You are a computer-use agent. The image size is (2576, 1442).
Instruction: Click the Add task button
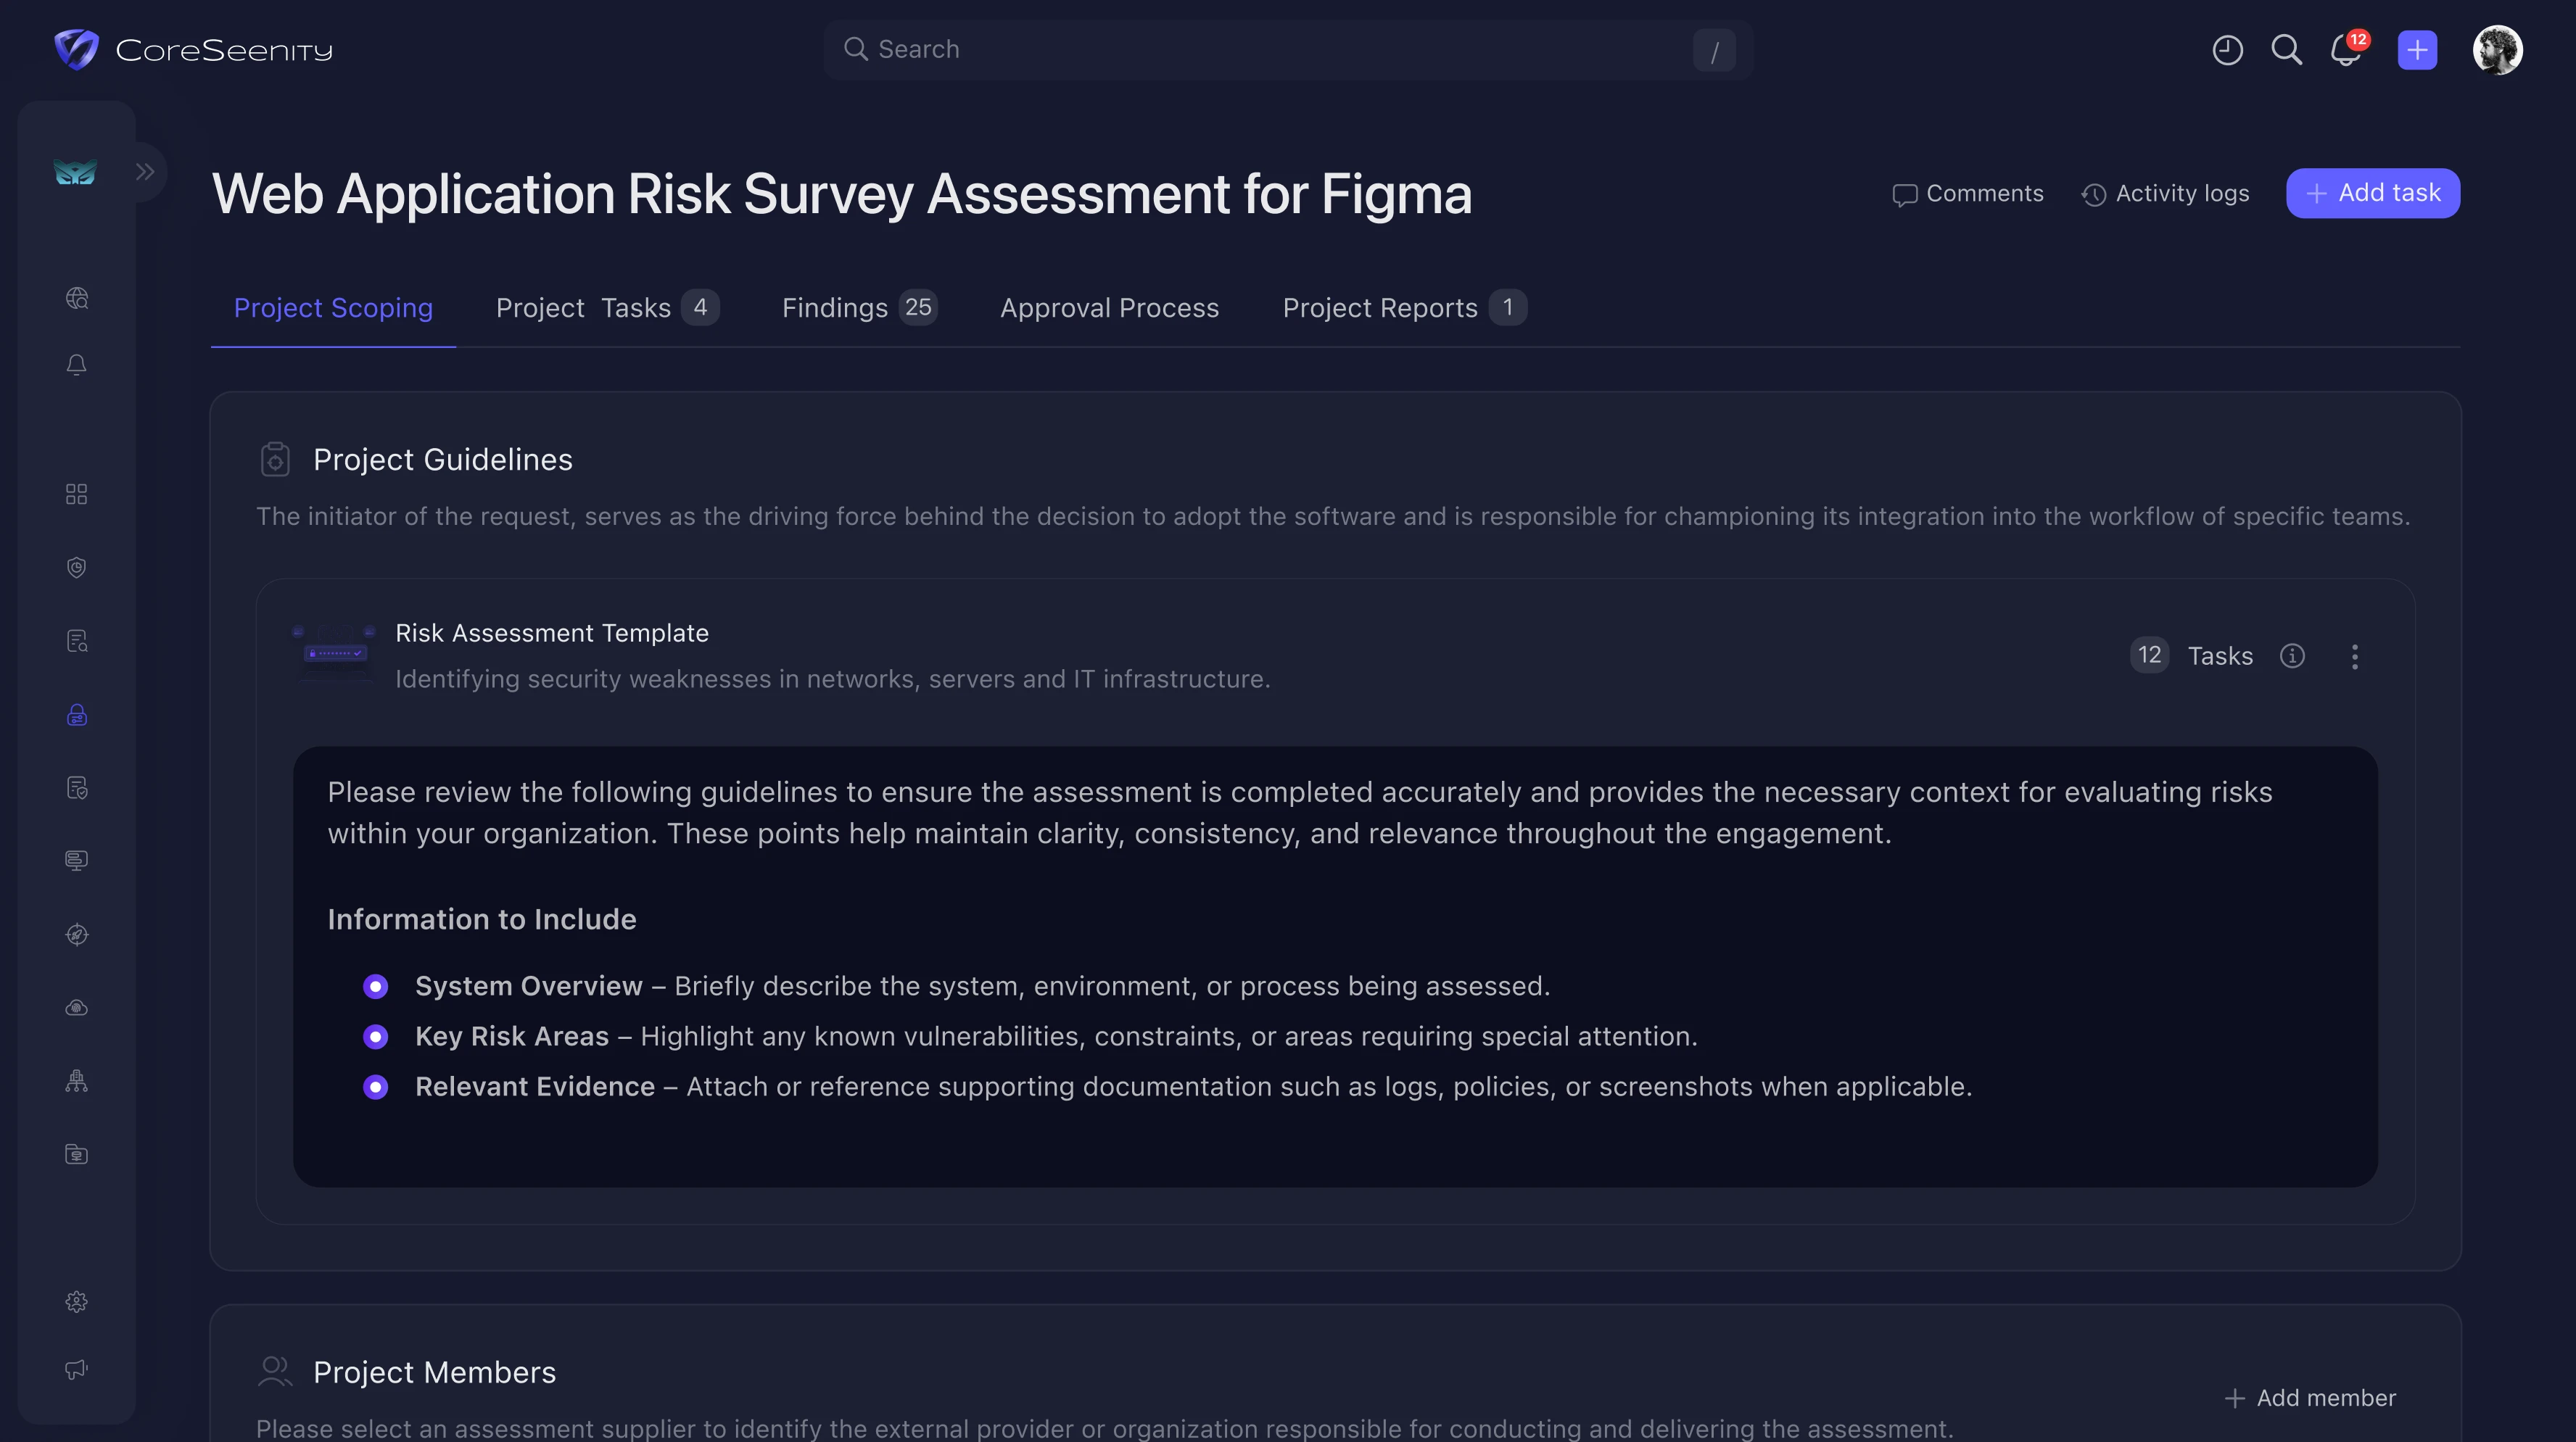[x=2373, y=193]
